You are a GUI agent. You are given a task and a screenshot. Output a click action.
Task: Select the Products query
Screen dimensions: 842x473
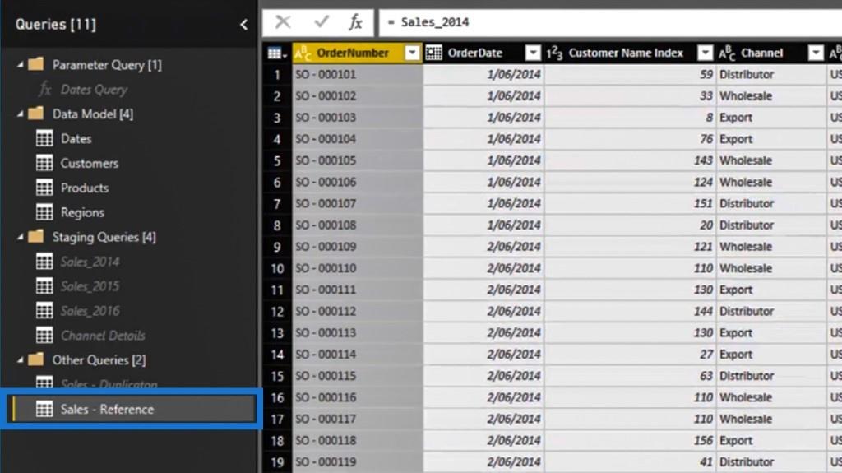85,188
